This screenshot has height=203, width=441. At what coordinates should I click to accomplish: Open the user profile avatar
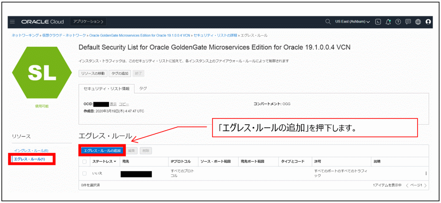428,22
